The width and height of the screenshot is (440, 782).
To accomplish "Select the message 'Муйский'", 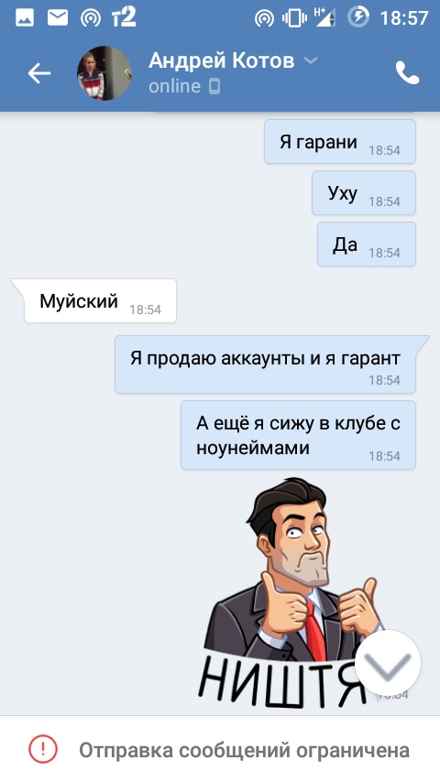I will tap(93, 300).
